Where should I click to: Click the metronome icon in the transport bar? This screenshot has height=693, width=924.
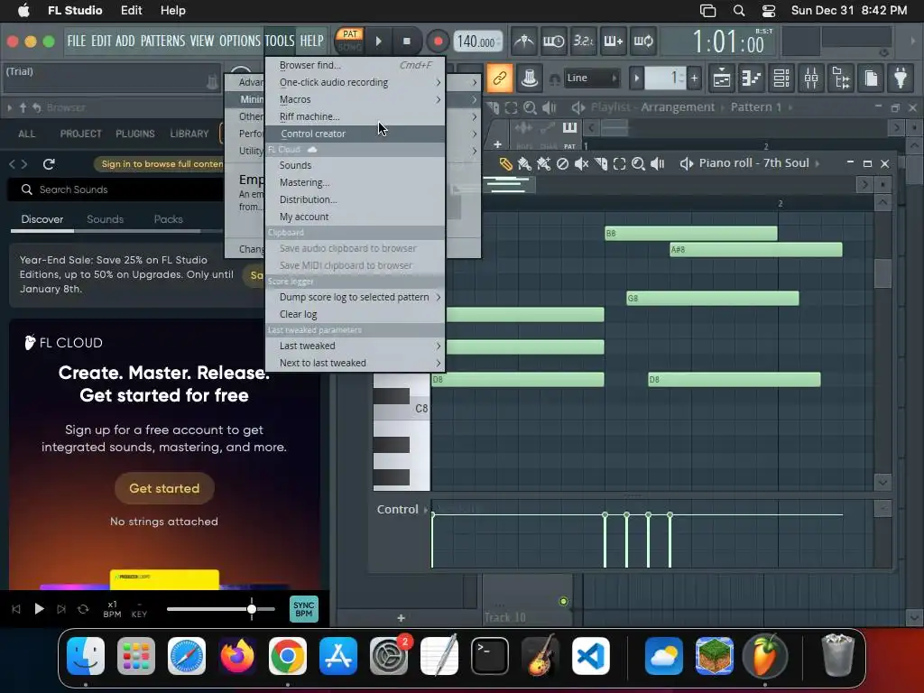[523, 42]
